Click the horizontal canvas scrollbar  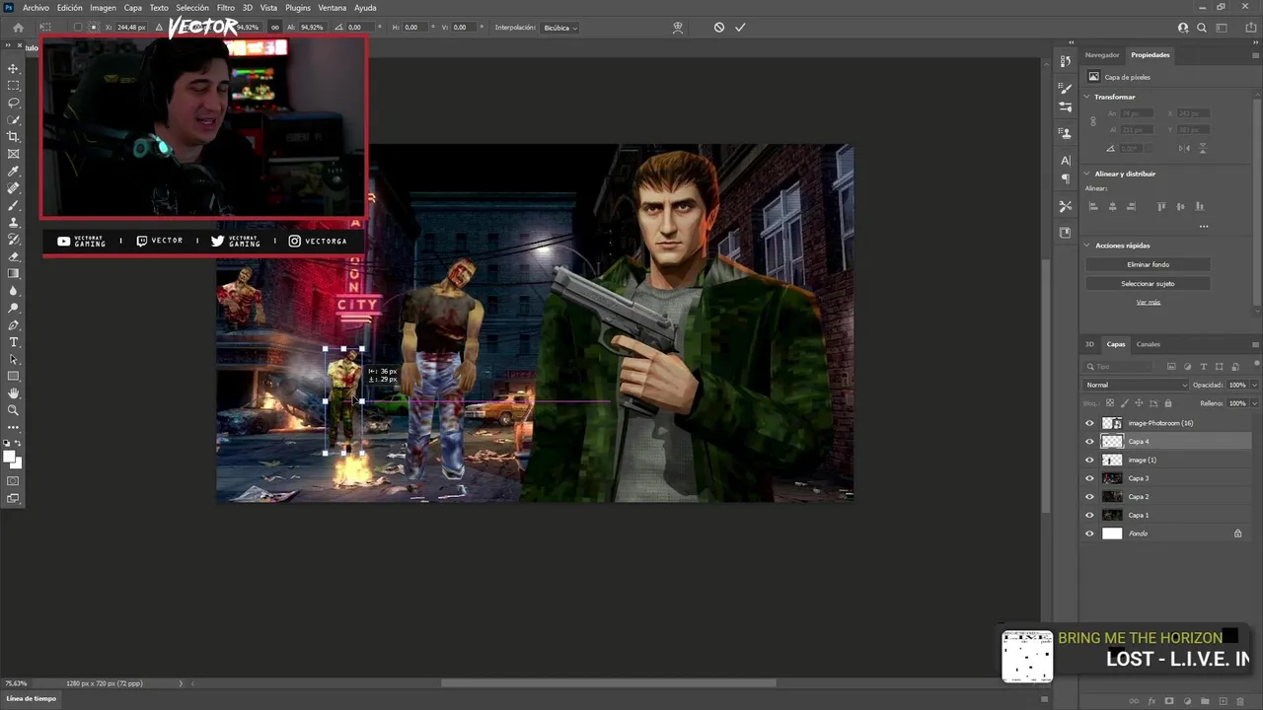point(608,683)
